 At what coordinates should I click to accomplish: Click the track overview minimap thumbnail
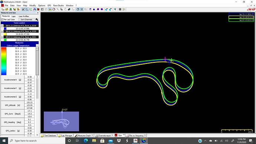coord(61,121)
